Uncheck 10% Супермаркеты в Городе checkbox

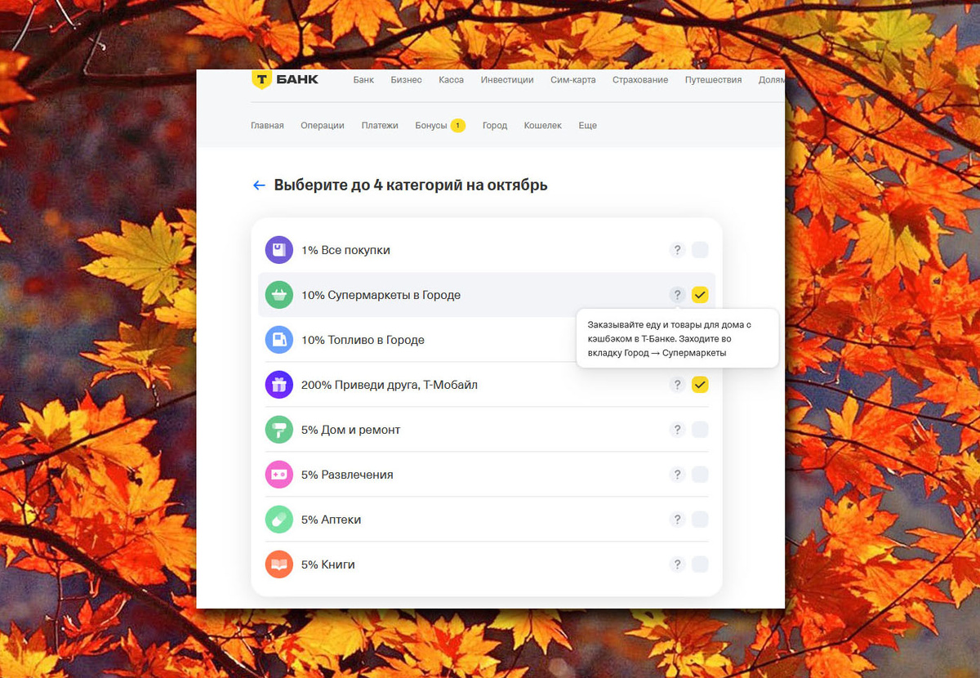click(x=700, y=295)
